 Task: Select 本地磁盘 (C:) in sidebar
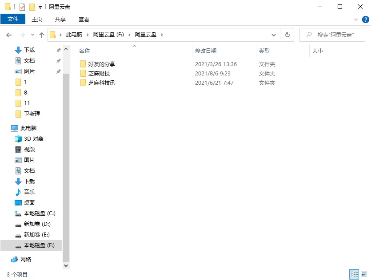[38, 213]
